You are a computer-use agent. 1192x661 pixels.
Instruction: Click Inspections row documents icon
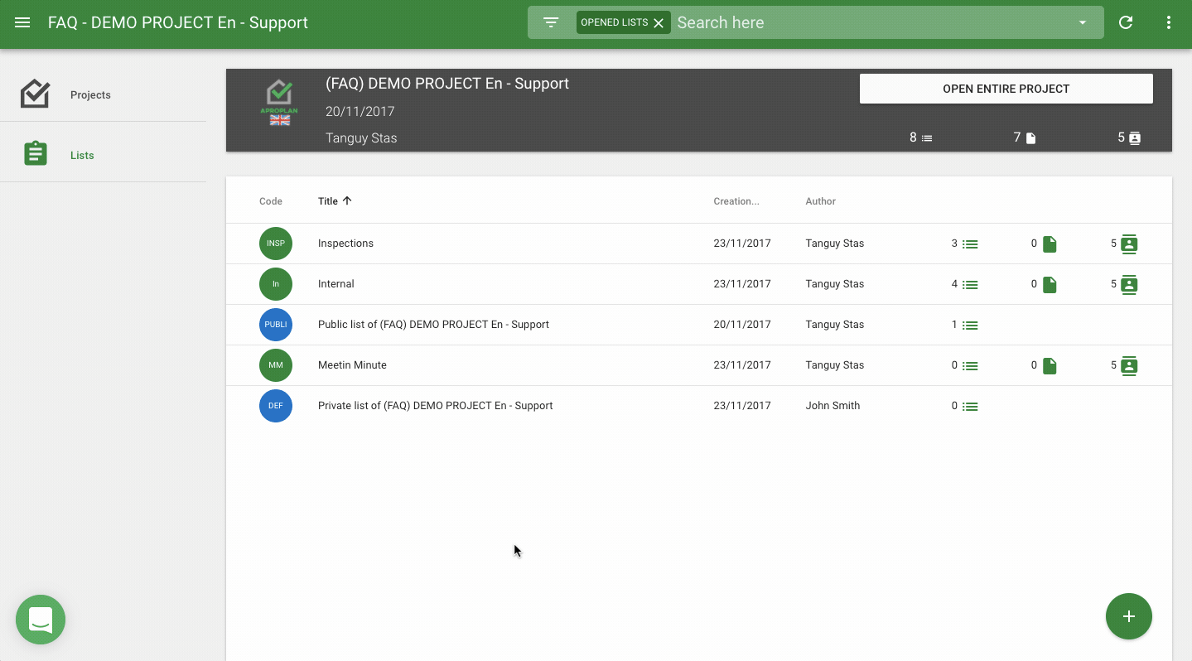pyautogui.click(x=1050, y=244)
